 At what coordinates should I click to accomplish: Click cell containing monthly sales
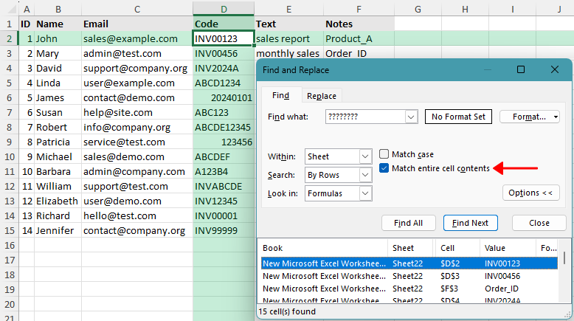coord(288,53)
